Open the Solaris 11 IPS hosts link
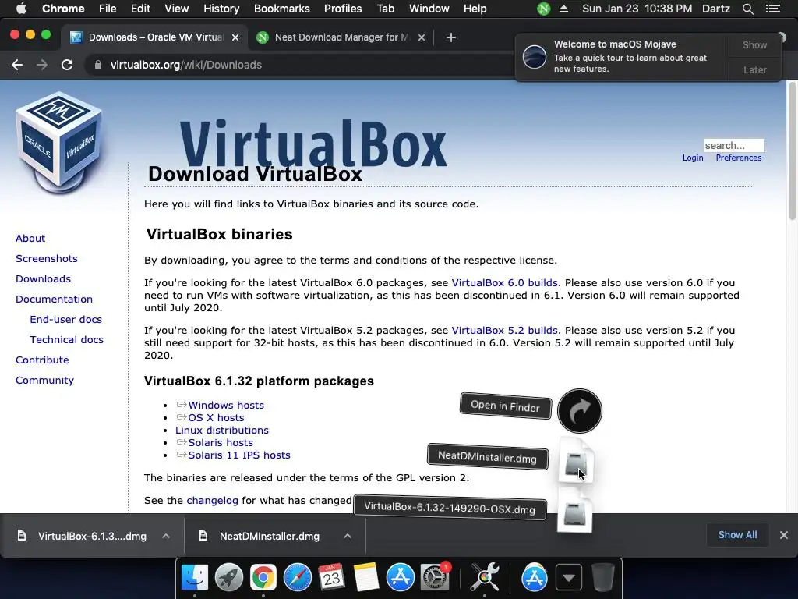Viewport: 798px width, 599px height. pyautogui.click(x=239, y=455)
